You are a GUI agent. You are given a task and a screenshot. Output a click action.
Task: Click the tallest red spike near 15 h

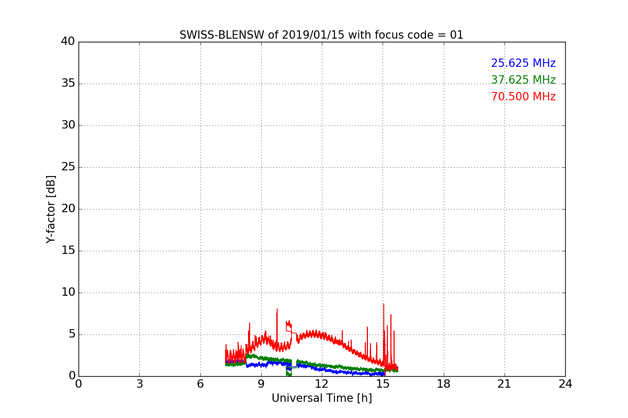384,334
